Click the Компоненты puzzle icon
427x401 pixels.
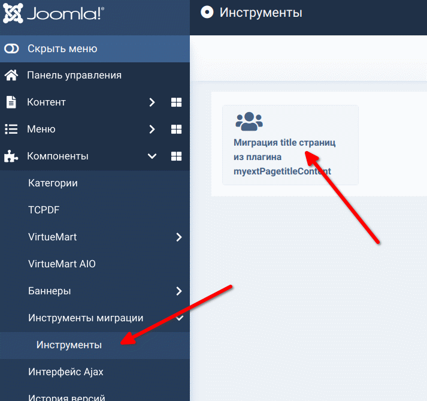point(11,156)
